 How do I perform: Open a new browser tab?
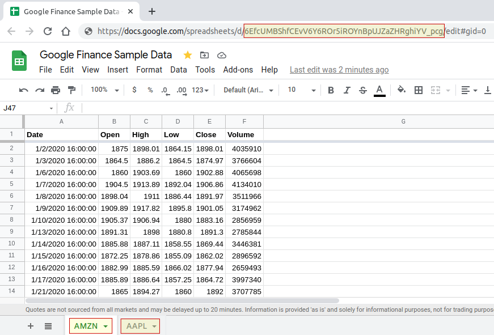click(152, 12)
